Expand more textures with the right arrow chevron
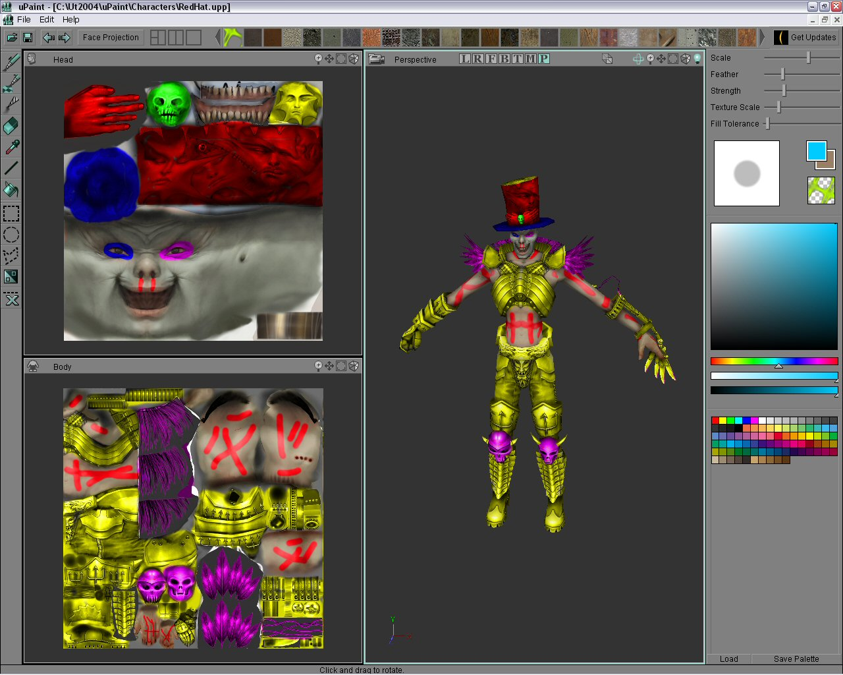 763,38
